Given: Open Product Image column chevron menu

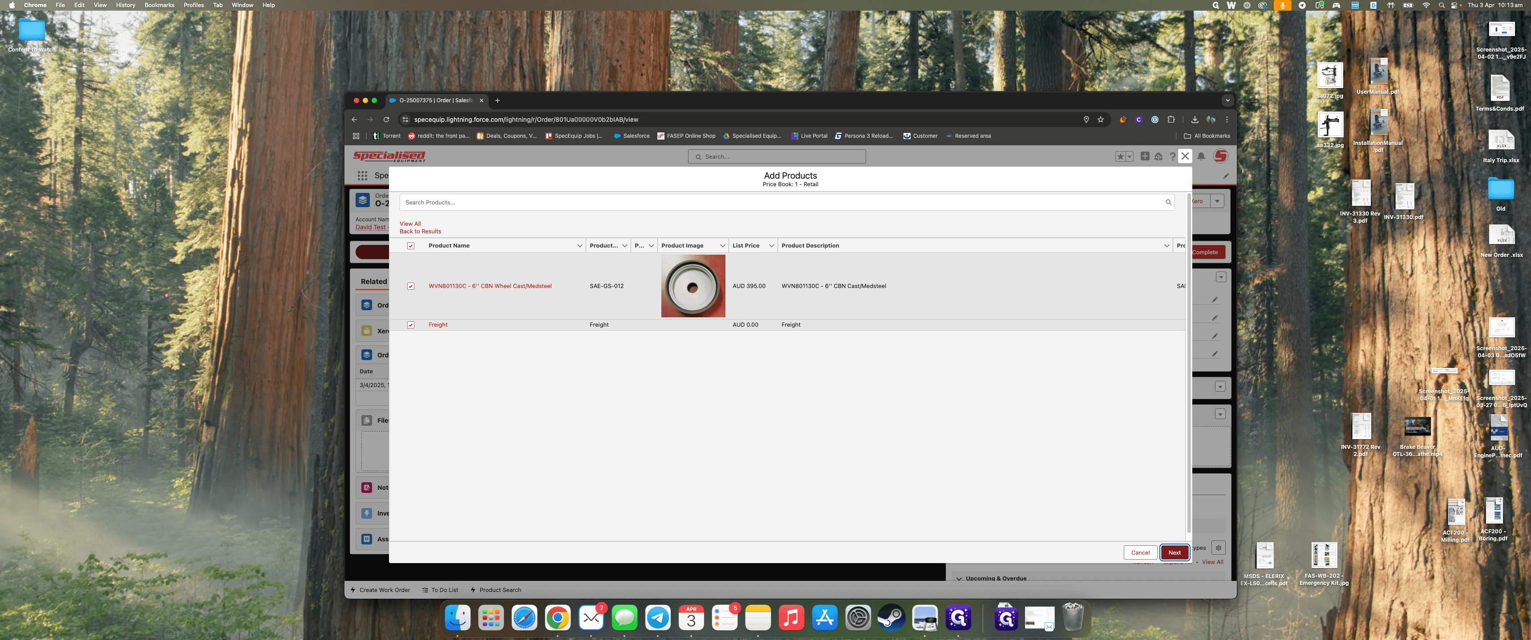Looking at the screenshot, I should click(722, 246).
